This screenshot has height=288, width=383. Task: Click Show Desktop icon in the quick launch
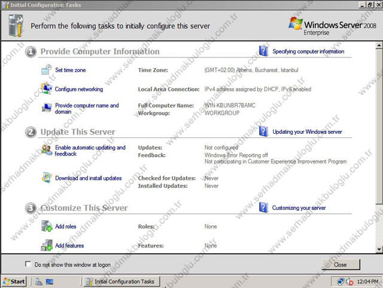[50, 281]
